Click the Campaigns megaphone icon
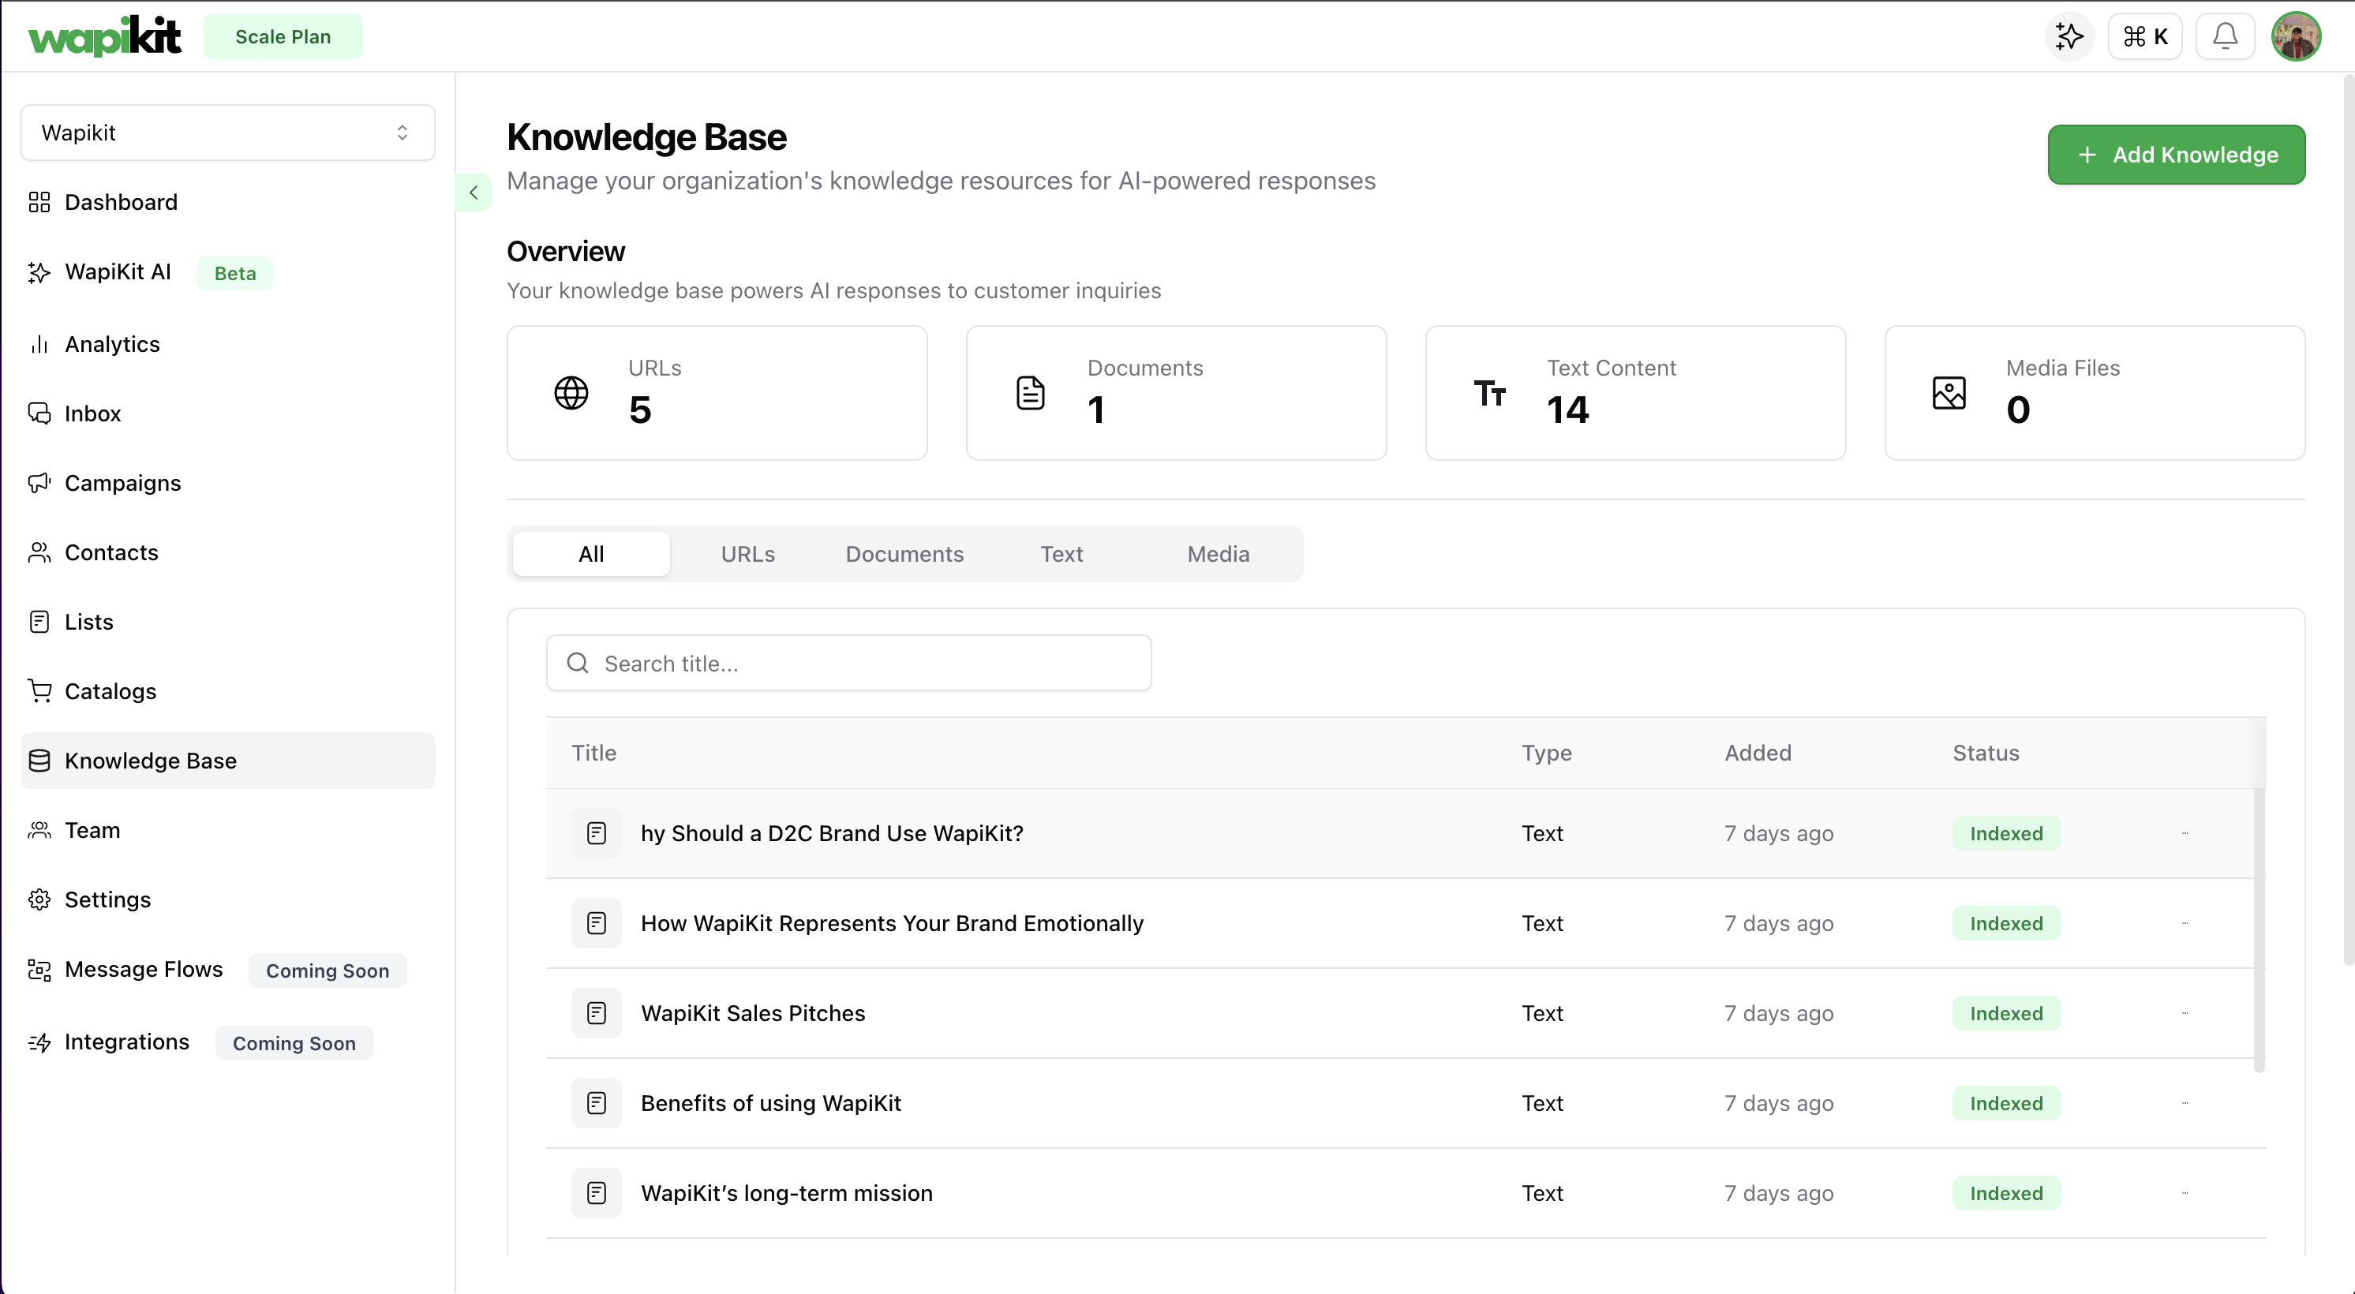 39,483
